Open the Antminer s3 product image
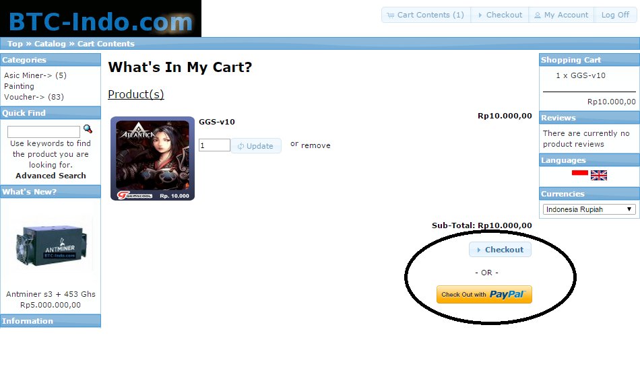 tap(51, 244)
